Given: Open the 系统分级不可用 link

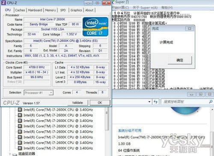Looking at the screenshot, I should (130, 130).
